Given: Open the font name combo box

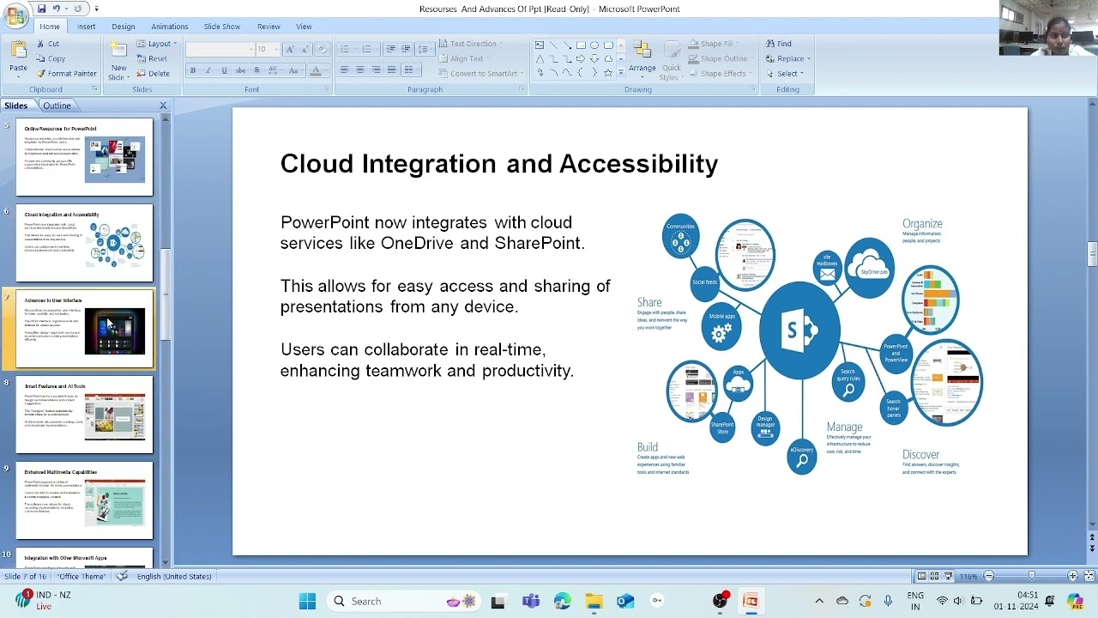Looking at the screenshot, I should click(x=220, y=49).
